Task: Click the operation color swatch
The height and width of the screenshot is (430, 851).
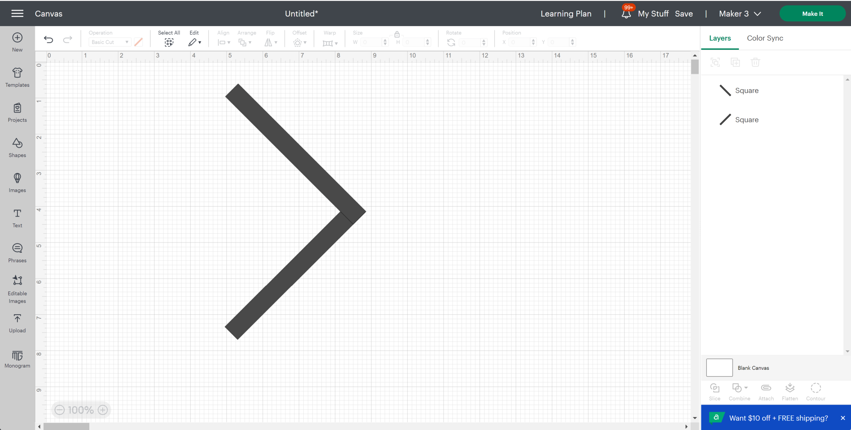Action: tap(138, 42)
